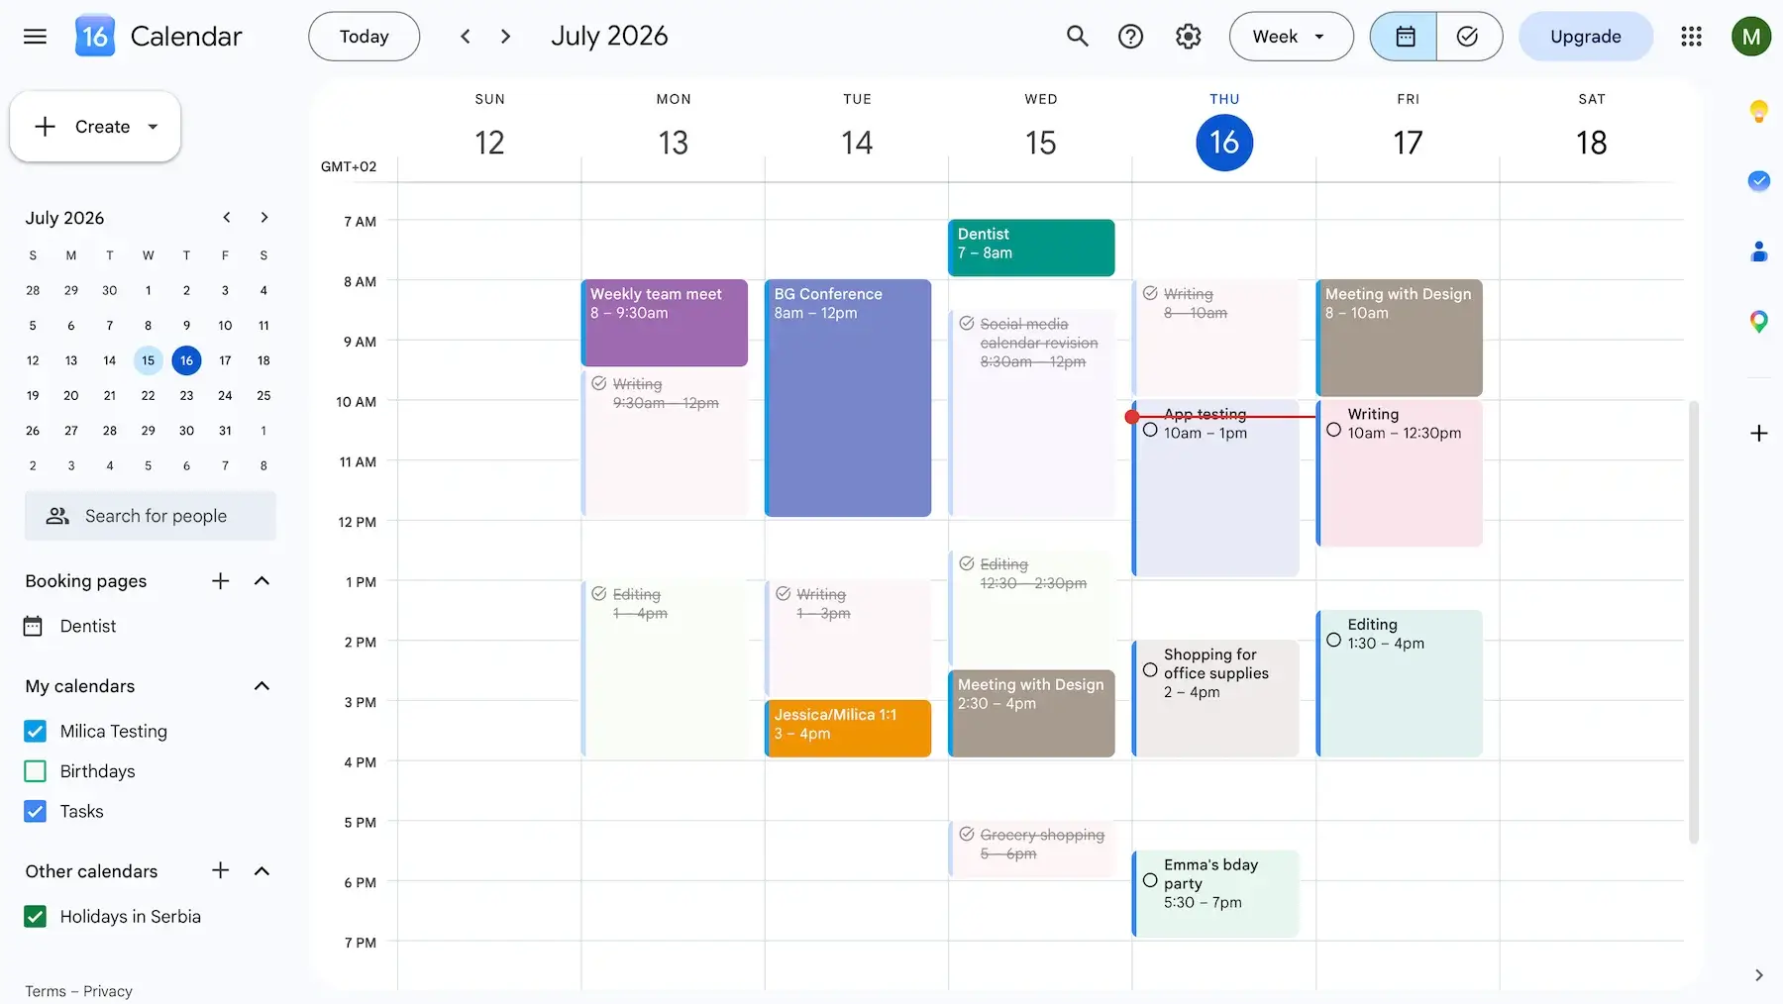Pick July 31 in mini calendar
Image resolution: width=1783 pixels, height=1004 pixels.
tap(225, 431)
